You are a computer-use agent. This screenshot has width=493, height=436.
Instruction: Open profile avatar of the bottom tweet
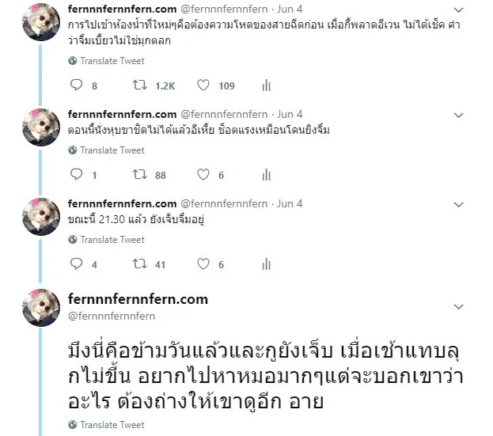click(x=41, y=308)
